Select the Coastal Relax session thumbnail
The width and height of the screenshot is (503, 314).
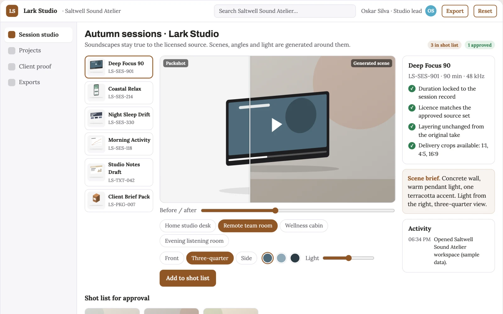(96, 93)
